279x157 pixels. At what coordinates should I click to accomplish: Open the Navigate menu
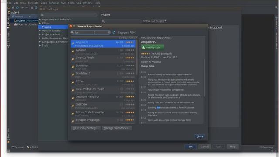pyautogui.click(x=33, y=3)
